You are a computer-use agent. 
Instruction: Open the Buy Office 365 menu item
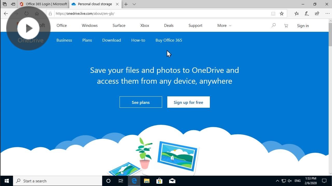coord(169,40)
